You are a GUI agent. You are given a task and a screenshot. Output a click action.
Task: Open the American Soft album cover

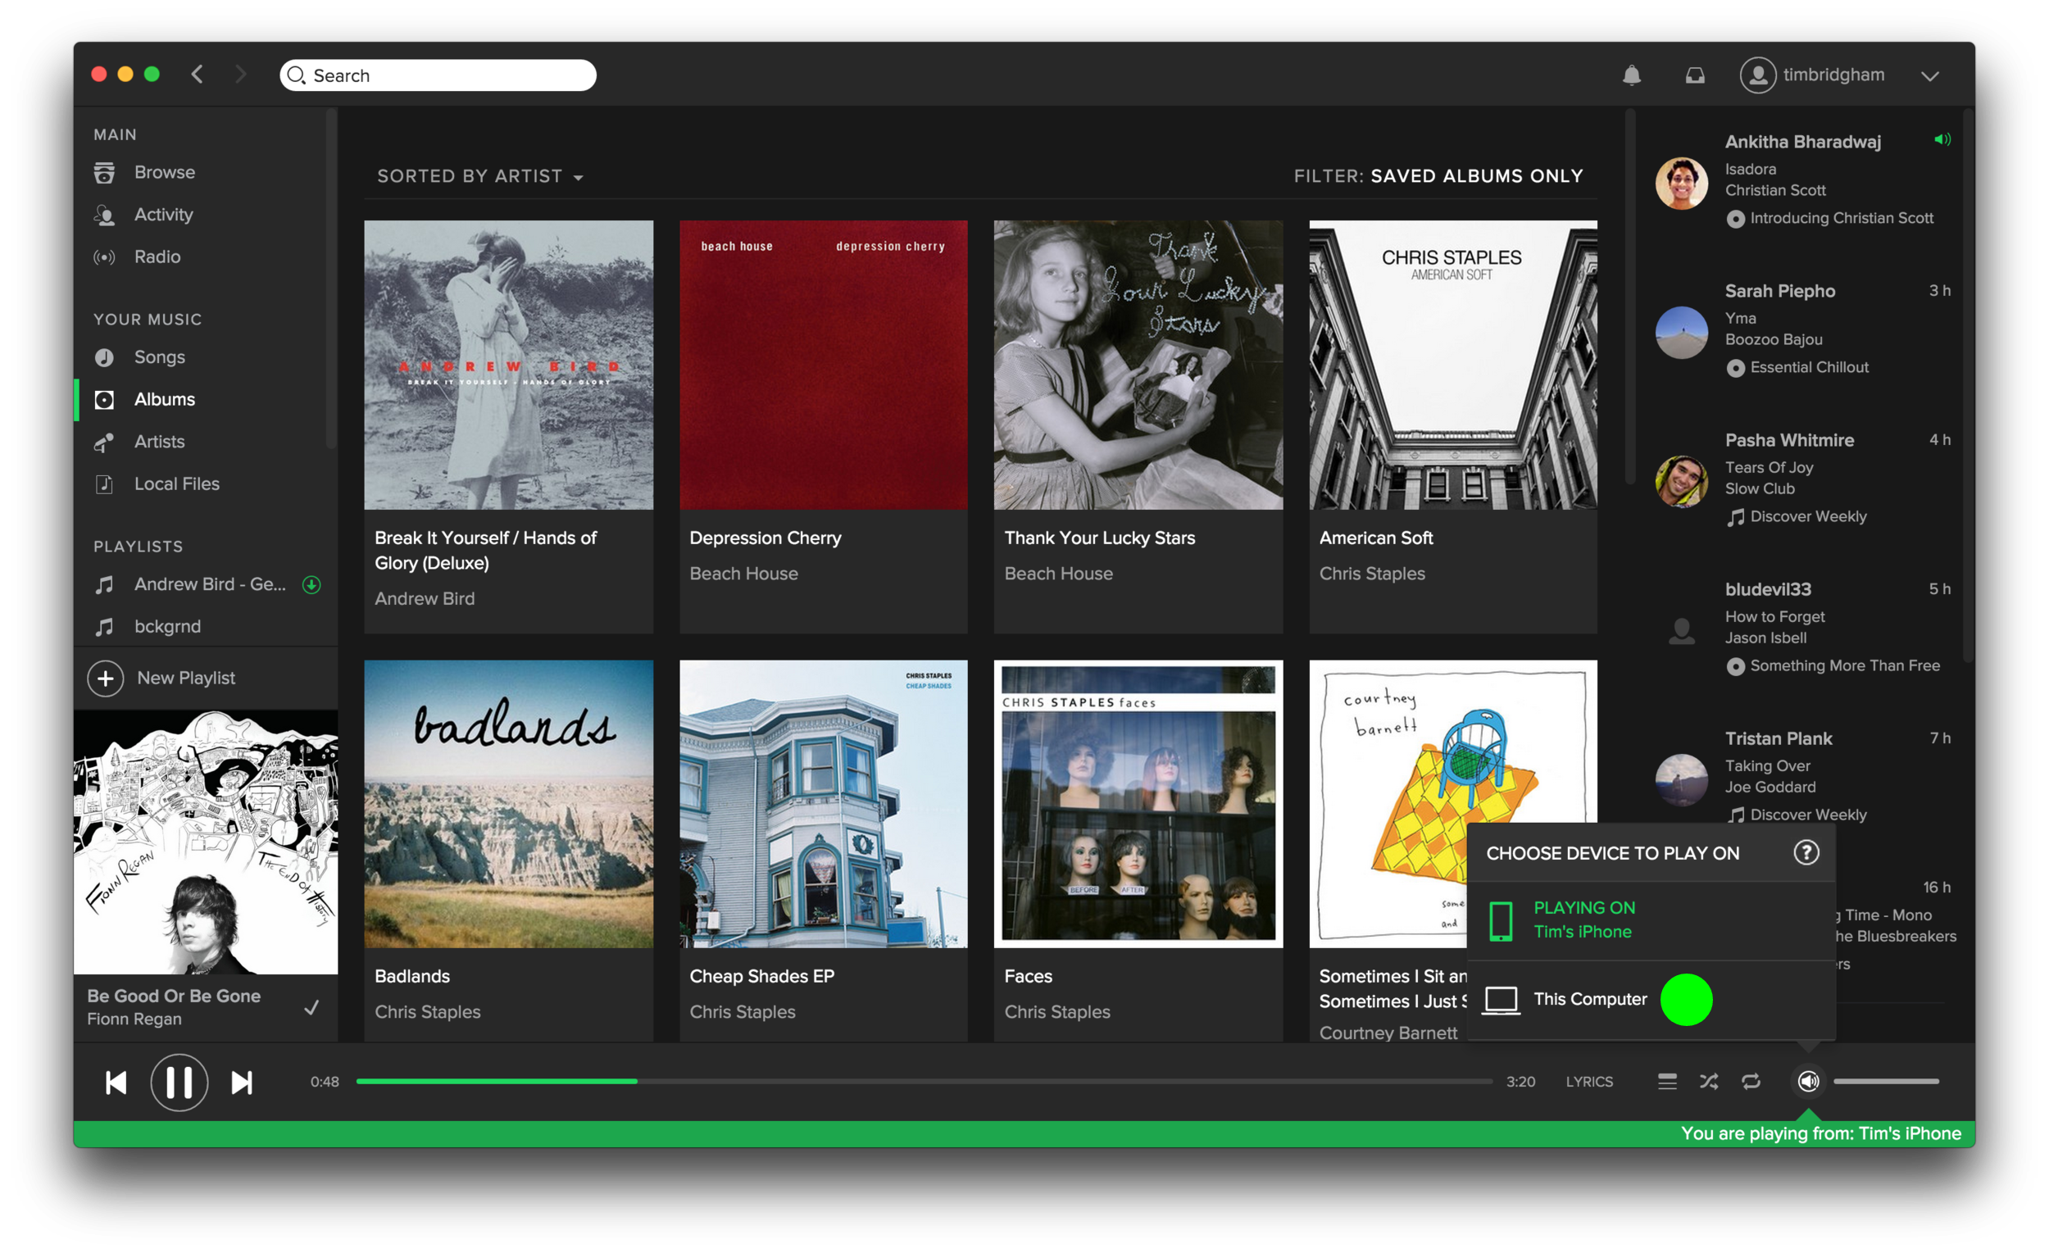coord(1453,364)
